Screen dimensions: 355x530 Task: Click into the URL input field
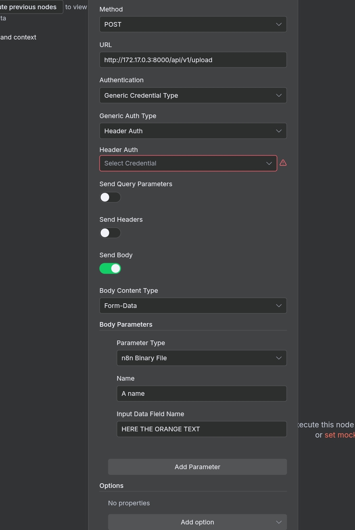tap(193, 60)
